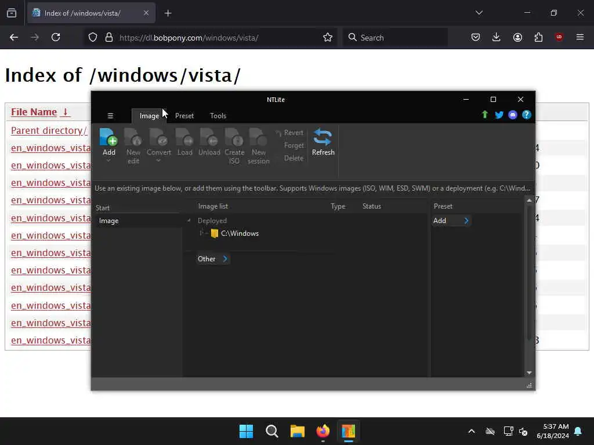Open Save to Pocket icon
Screen dimensions: 594x445
(x=476, y=37)
